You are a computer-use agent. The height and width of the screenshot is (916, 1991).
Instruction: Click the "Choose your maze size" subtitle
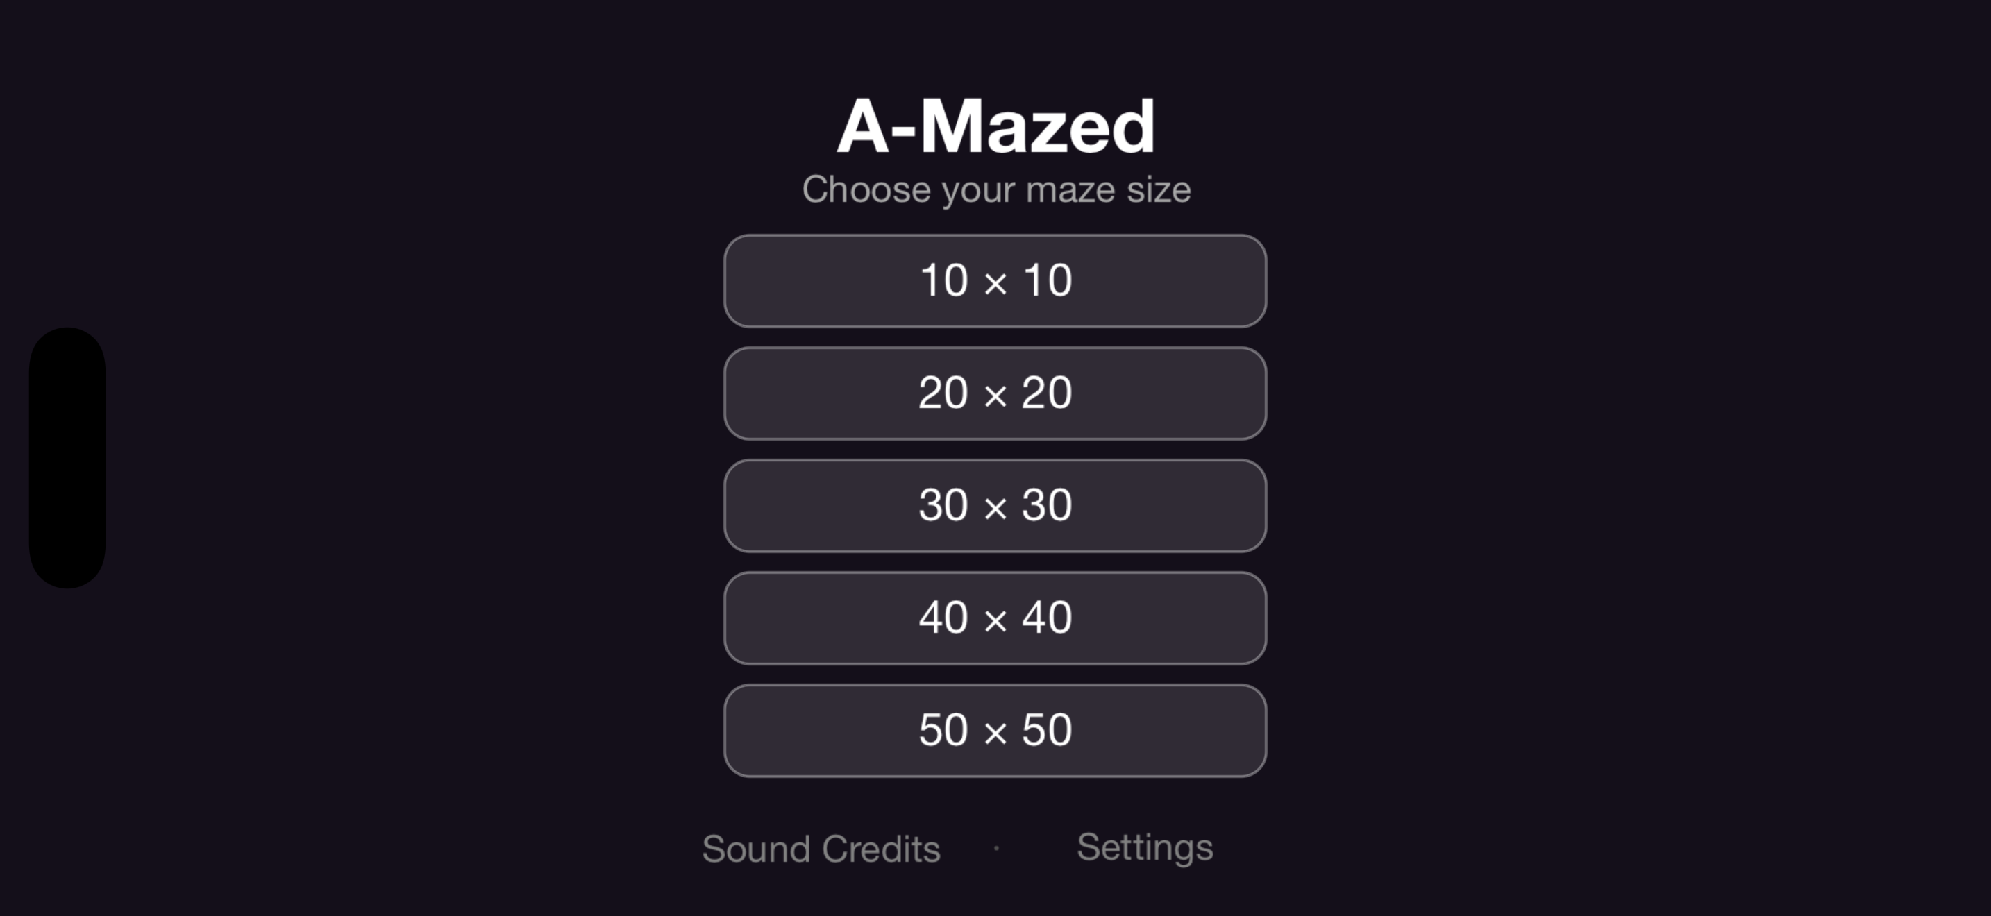tap(996, 190)
